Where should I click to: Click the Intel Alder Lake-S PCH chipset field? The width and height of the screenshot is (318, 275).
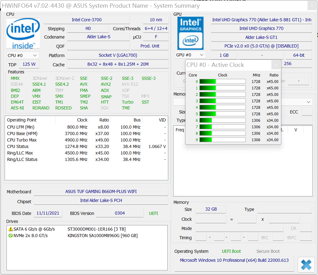click(101, 200)
